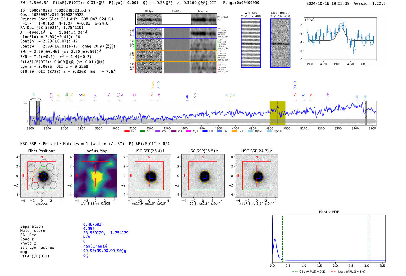Viewport: 406px width, 276px height.
Task: Select the LineFlux = 2.00(±0.41)e-16 line
Action: click(50, 37)
